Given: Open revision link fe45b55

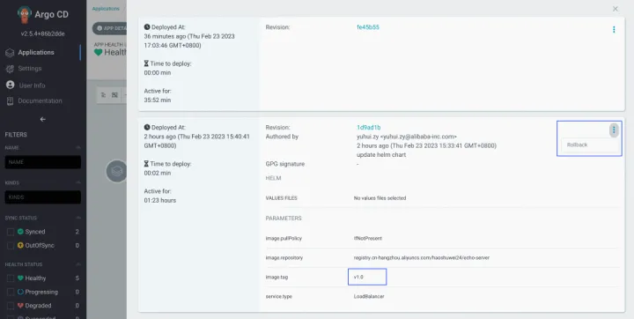Looking at the screenshot, I should [x=368, y=27].
